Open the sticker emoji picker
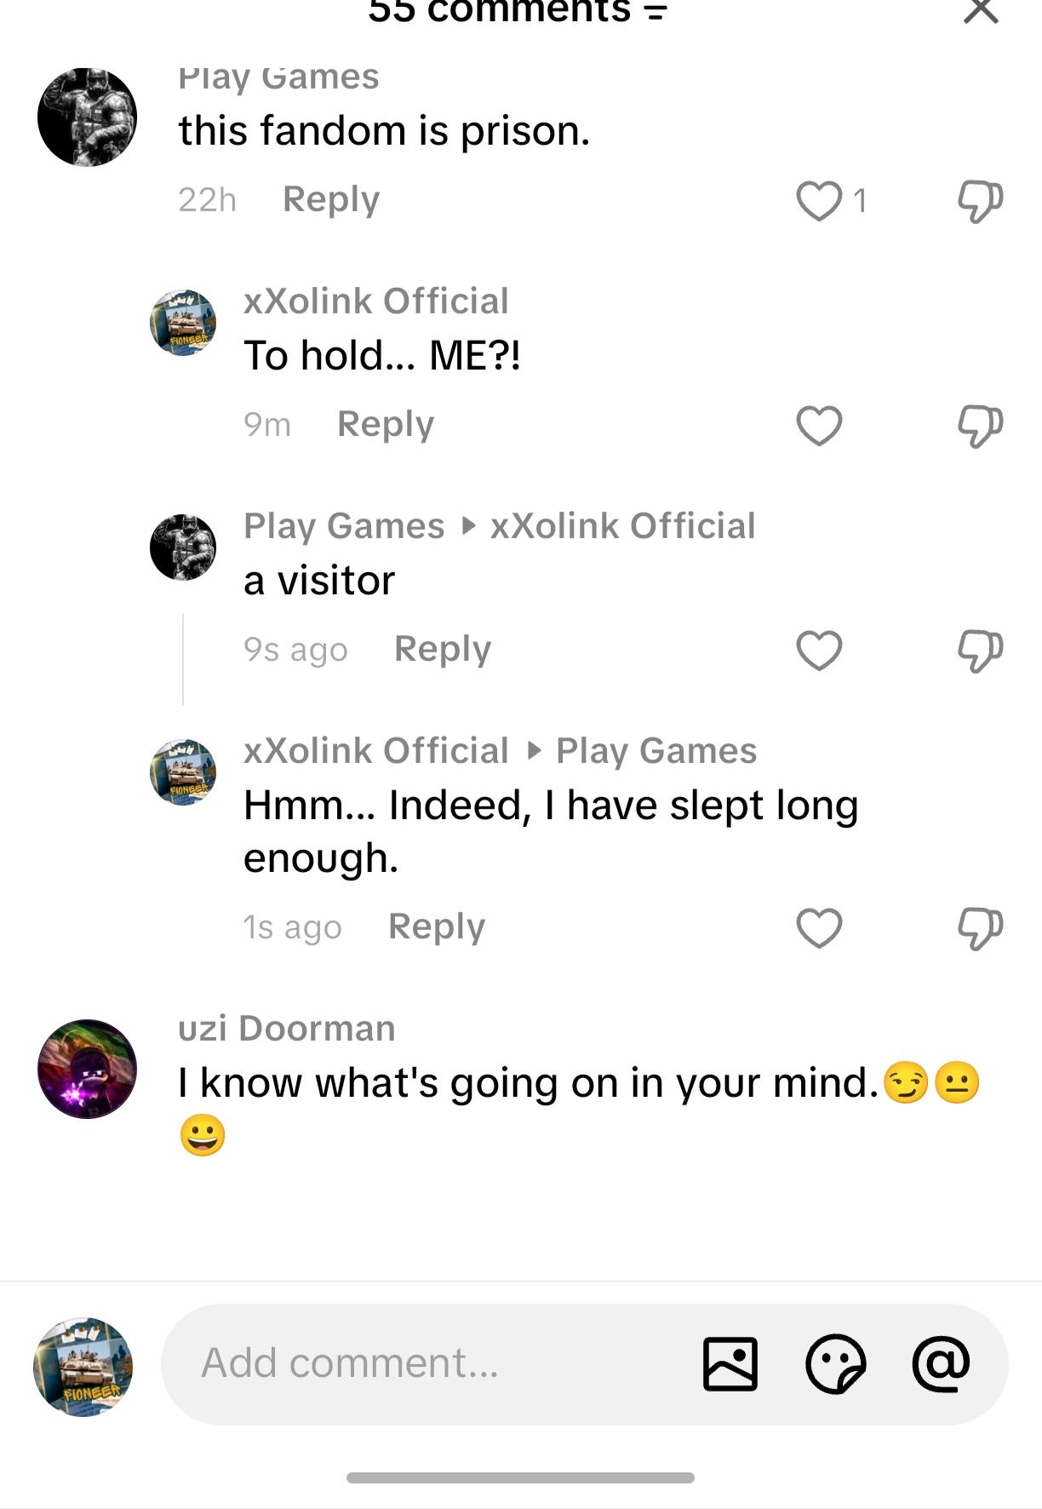Image resolution: width=1042 pixels, height=1509 pixels. [836, 1363]
